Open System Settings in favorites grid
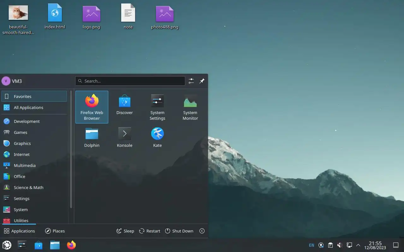Screen dimensions: 404x252 click(157, 107)
